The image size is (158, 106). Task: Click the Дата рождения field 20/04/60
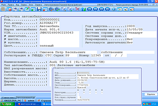pos(82,80)
